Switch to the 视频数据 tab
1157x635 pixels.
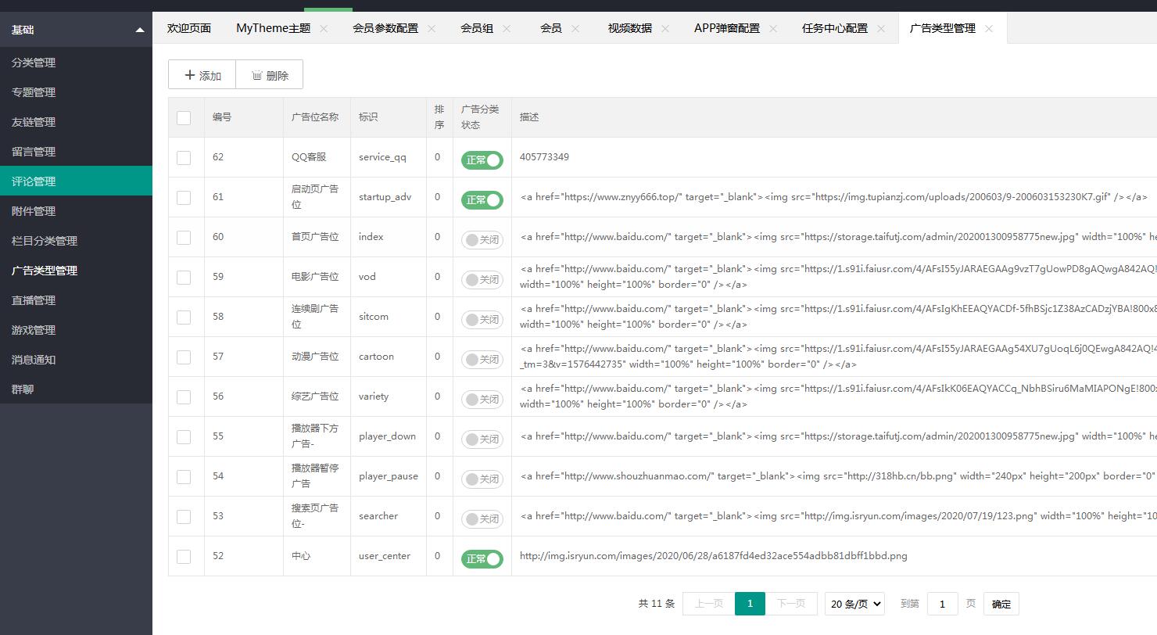[630, 28]
